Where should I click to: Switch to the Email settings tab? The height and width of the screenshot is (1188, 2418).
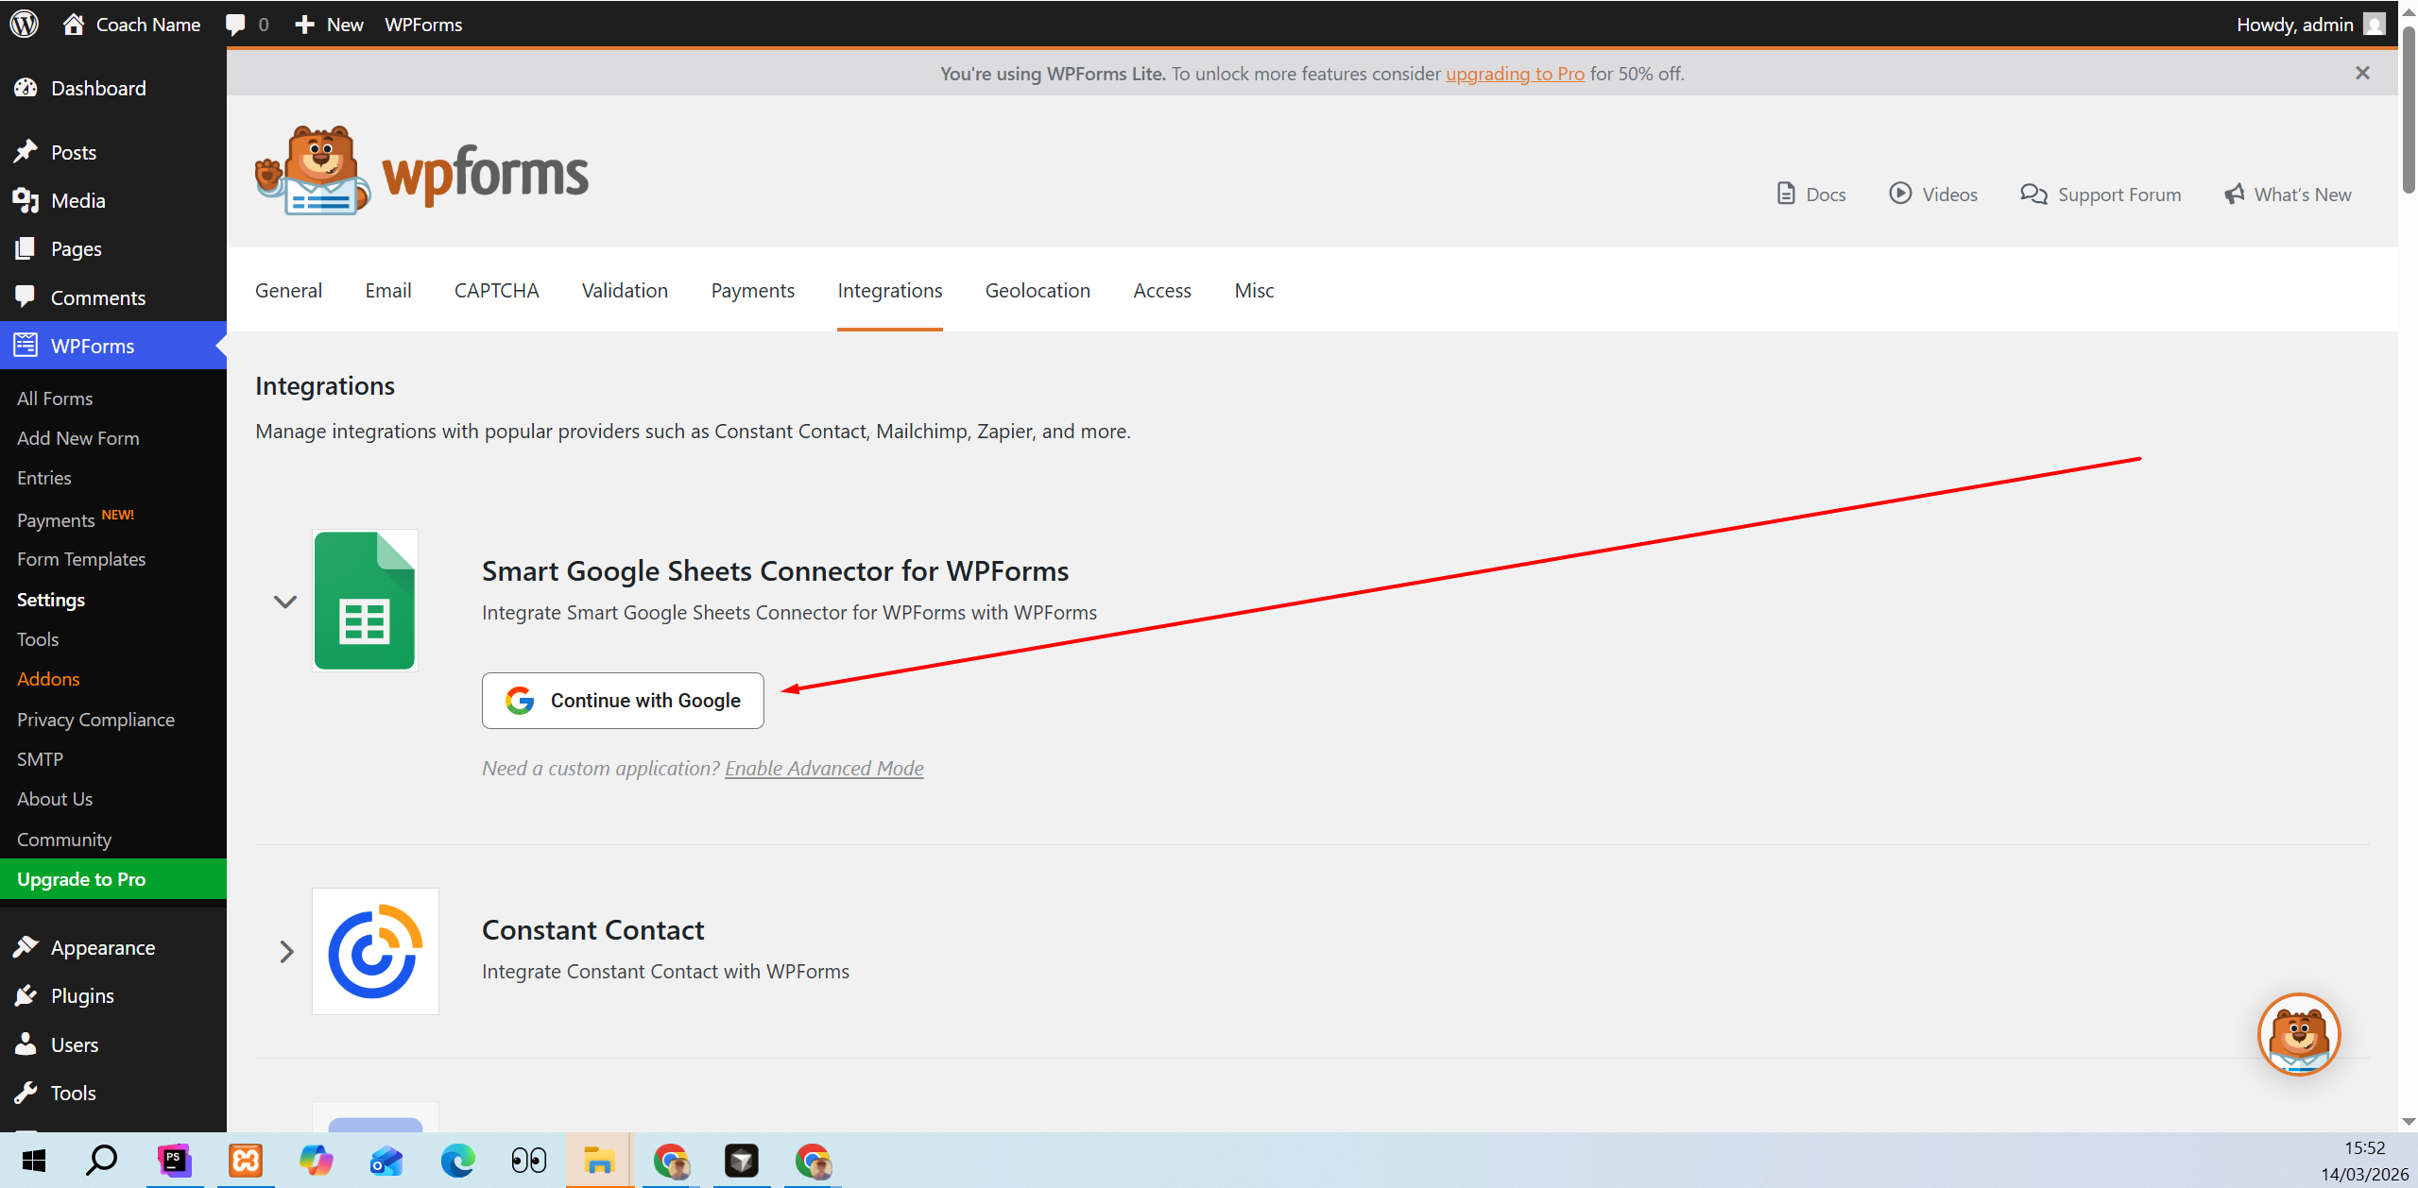coord(388,290)
